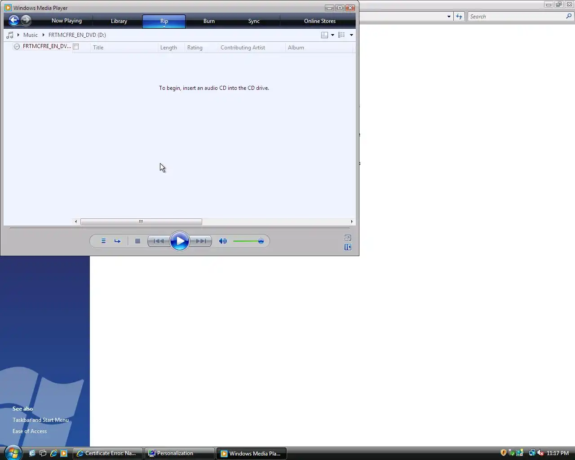This screenshot has height=460, width=575.
Task: Switch to Personalization taskbar button
Action: pos(180,453)
